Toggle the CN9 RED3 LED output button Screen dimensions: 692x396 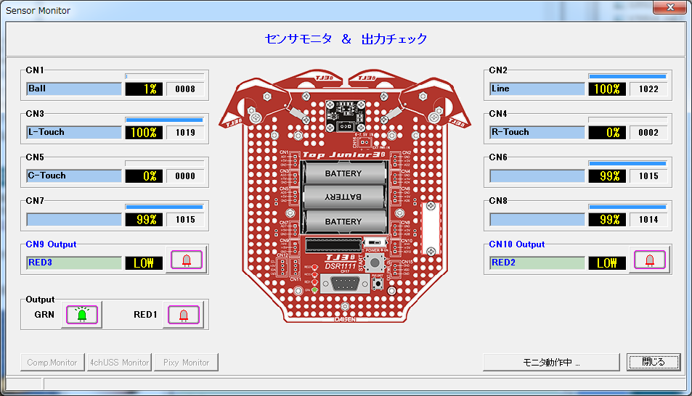187,260
